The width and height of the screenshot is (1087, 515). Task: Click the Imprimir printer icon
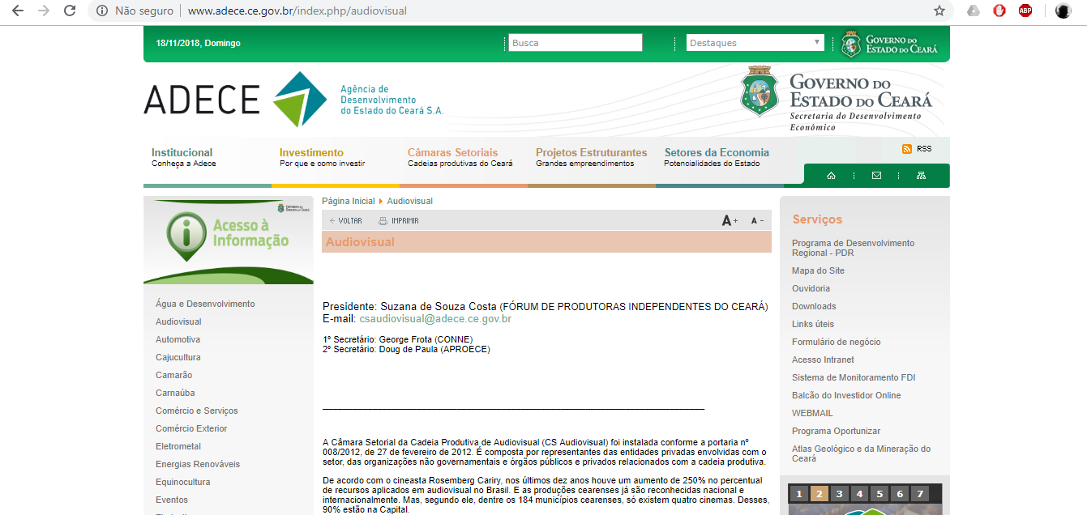(383, 221)
